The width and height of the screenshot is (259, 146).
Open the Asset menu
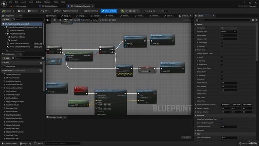(23, 2)
